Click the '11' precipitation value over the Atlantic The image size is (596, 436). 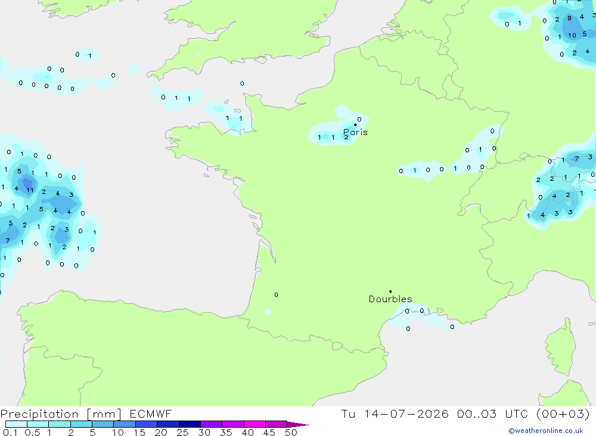tap(30, 190)
